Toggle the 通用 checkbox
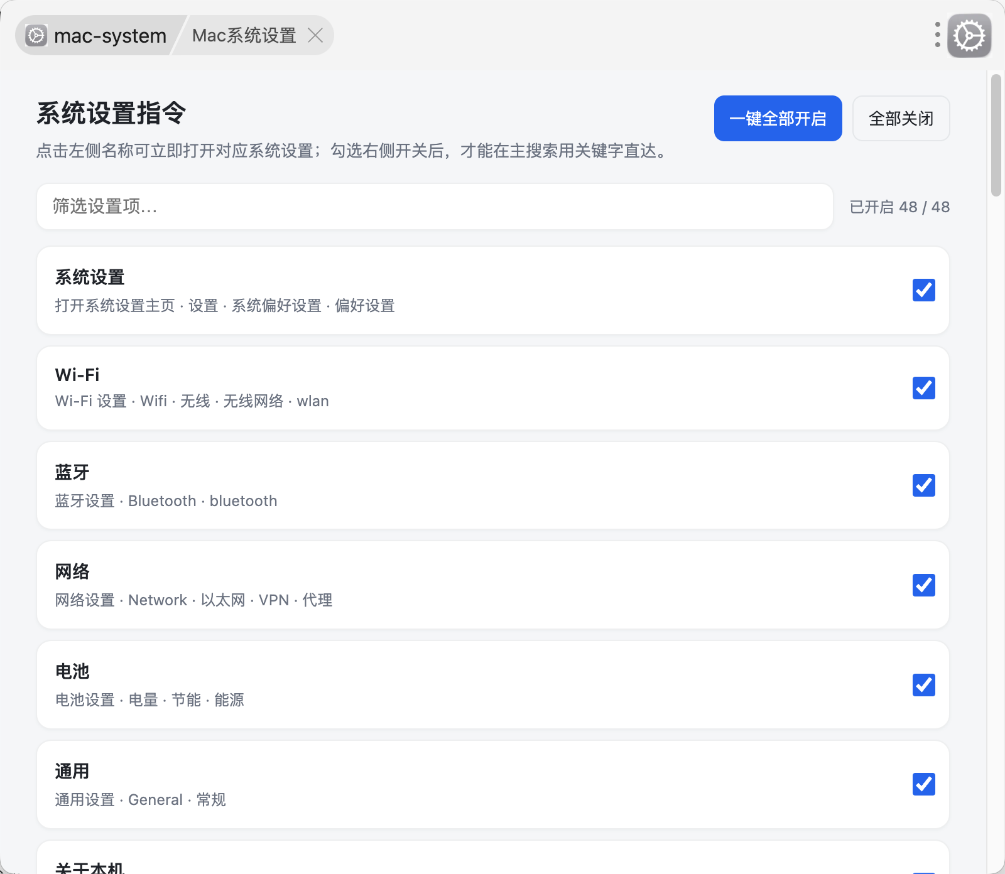Image resolution: width=1005 pixels, height=874 pixels. click(923, 784)
